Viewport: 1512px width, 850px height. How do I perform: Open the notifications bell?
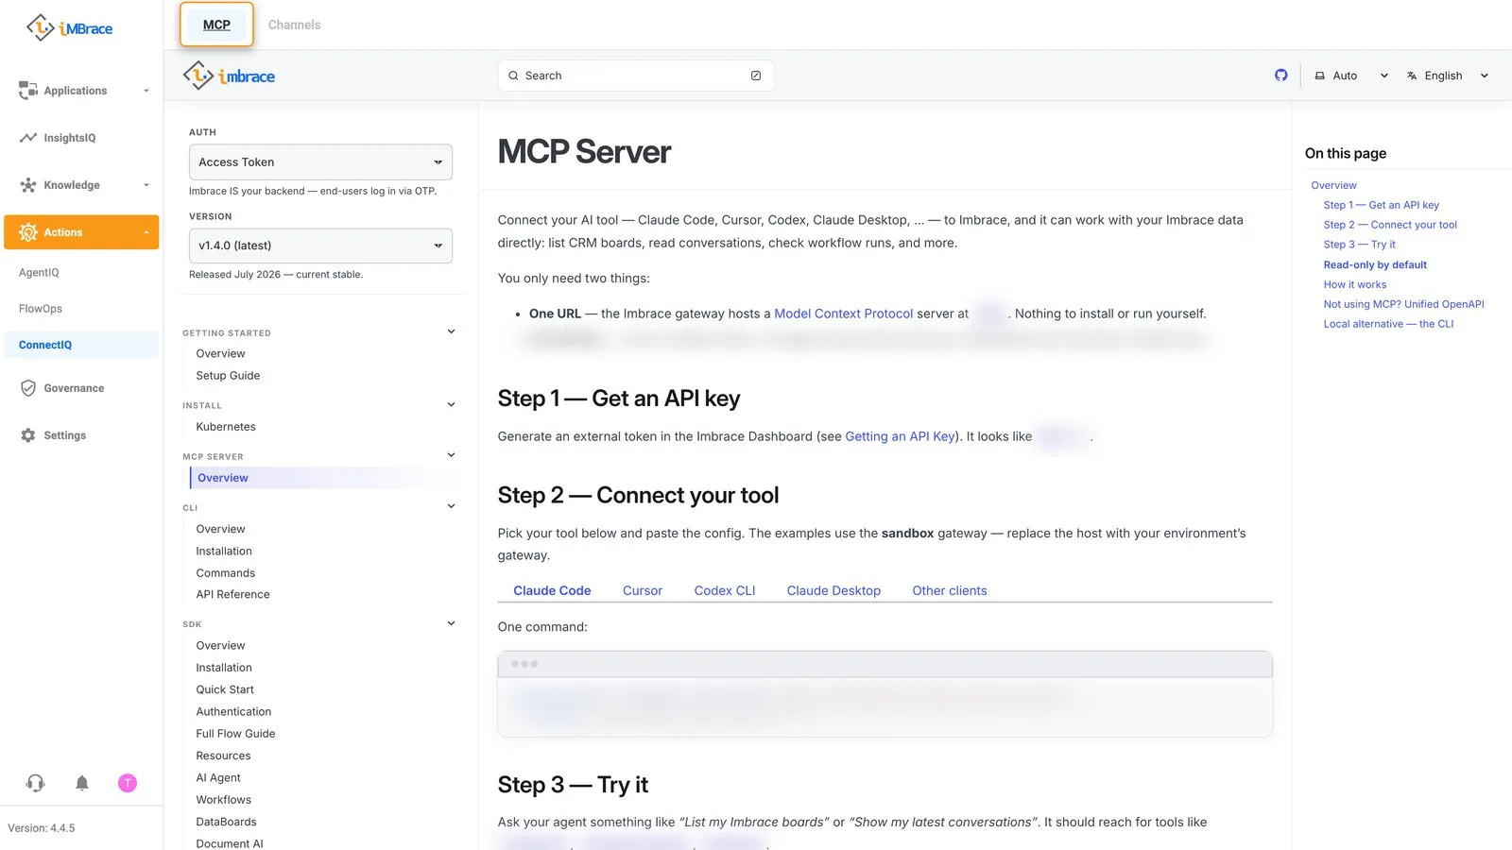click(x=82, y=783)
